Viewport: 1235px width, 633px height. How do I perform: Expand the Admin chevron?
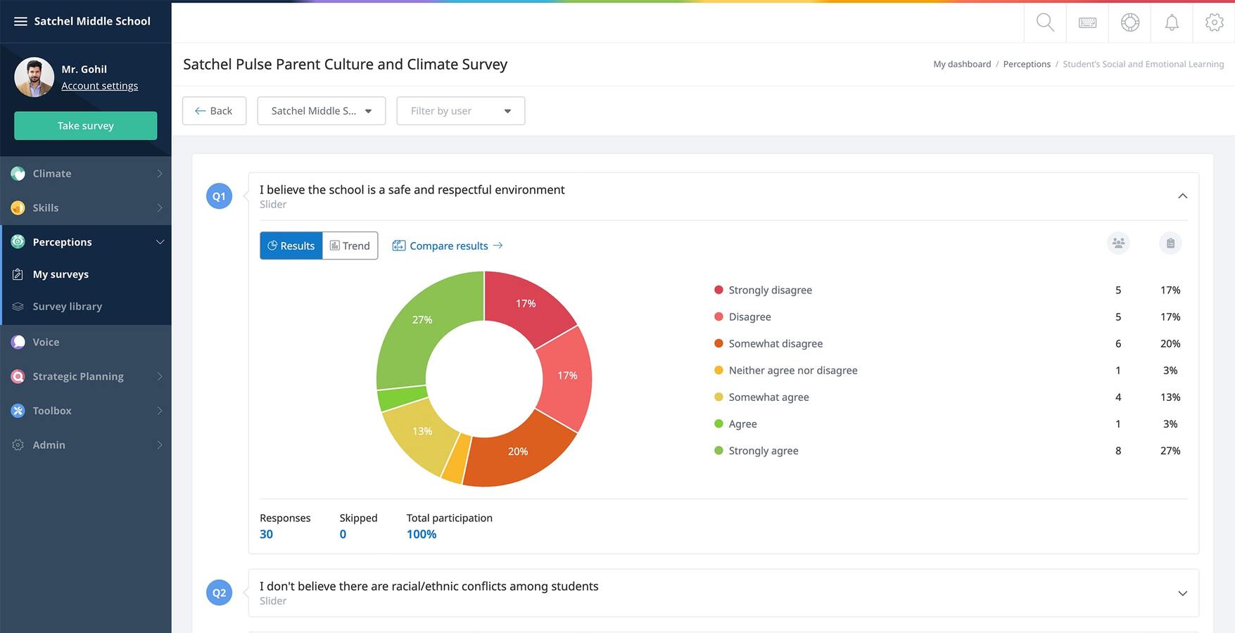[160, 445]
